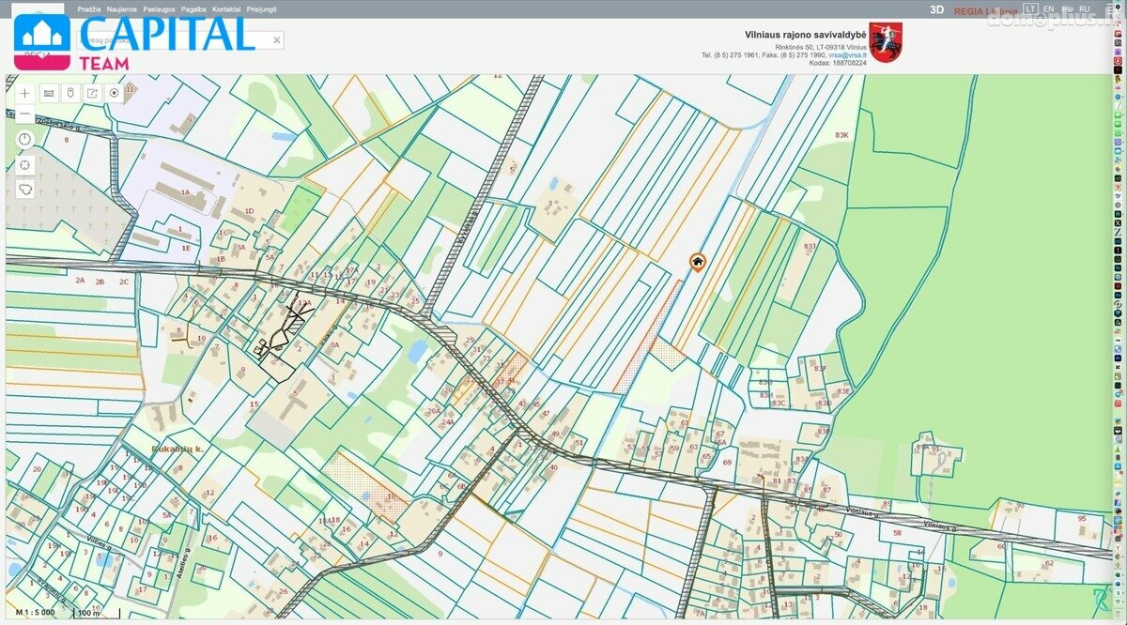Click the orange house marker on map
The image size is (1127, 625).
pos(697,262)
